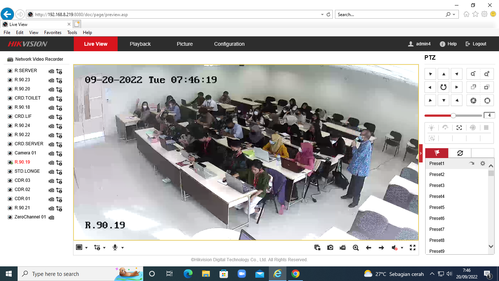Click PTZ speed value field
This screenshot has height=281, width=499.
(489, 115)
